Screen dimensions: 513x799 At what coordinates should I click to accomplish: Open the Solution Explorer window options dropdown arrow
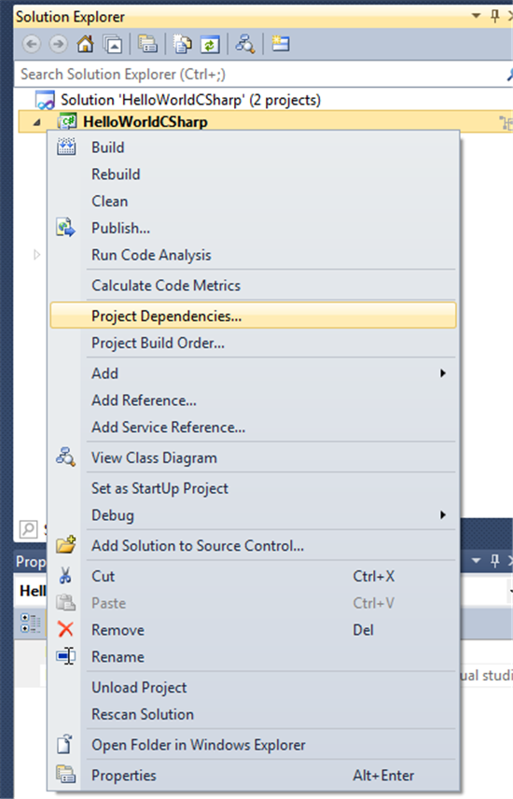(476, 16)
